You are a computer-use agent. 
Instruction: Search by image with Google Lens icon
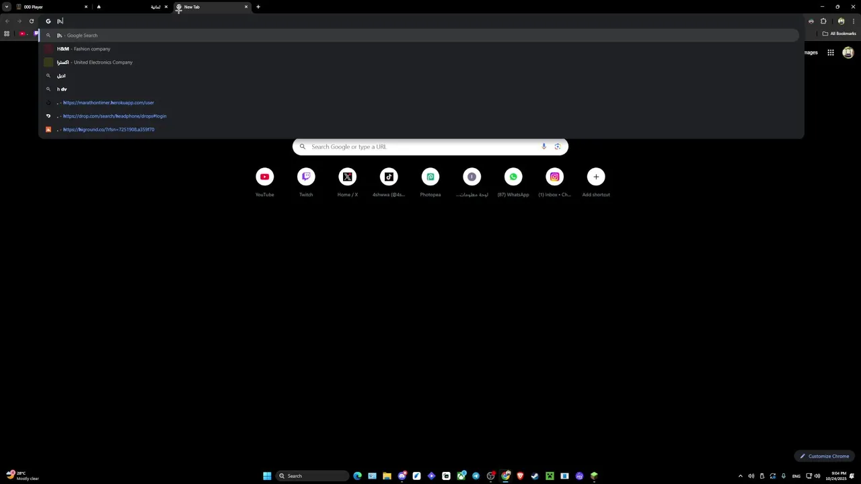[558, 147]
